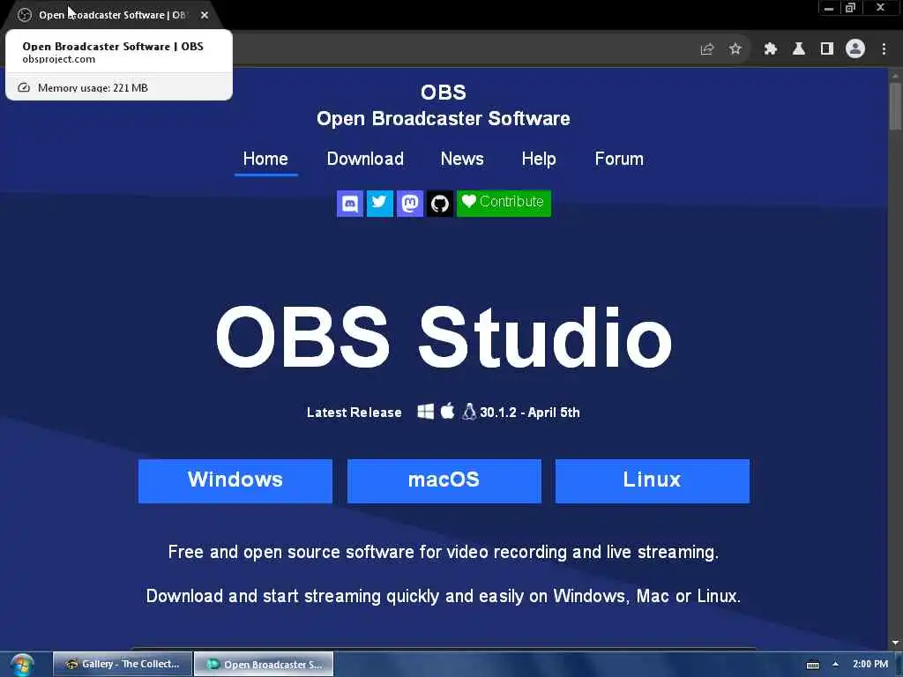The height and width of the screenshot is (677, 903).
Task: Open the browser Extensions puzzle icon
Action: coord(770,49)
